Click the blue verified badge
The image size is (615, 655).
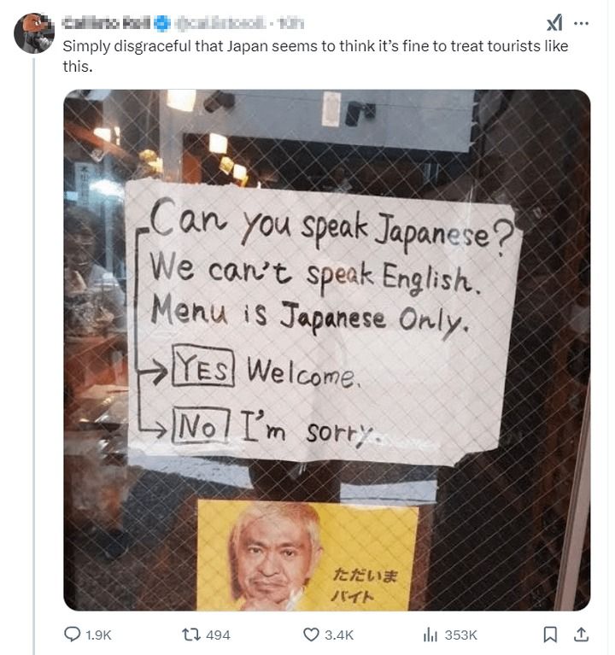coord(162,23)
